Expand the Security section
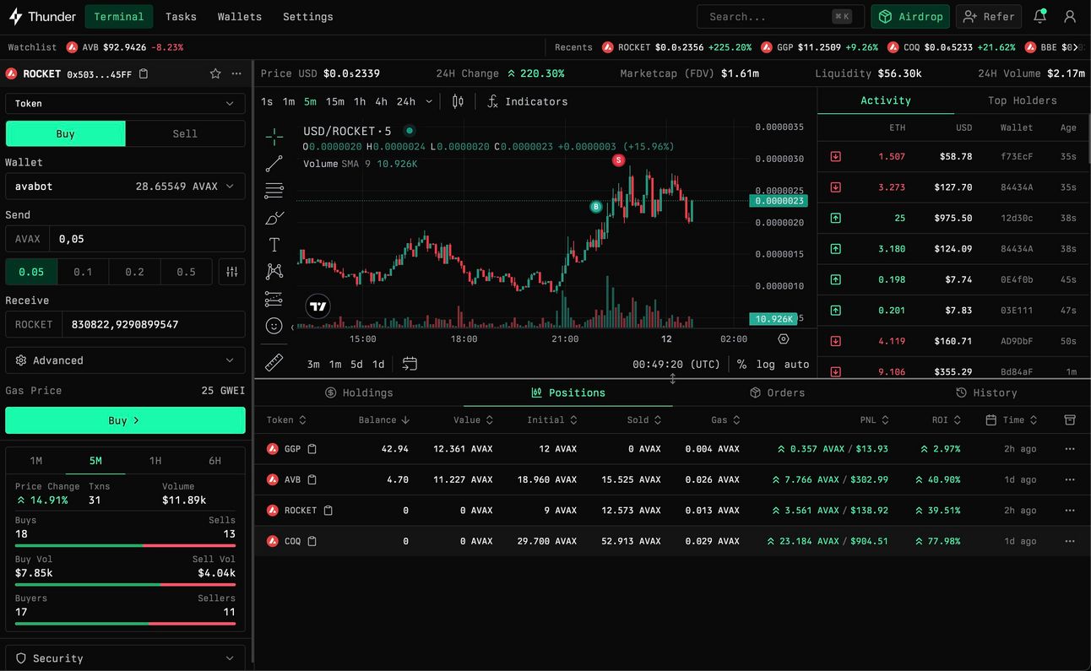1091x671 pixels. pos(125,658)
